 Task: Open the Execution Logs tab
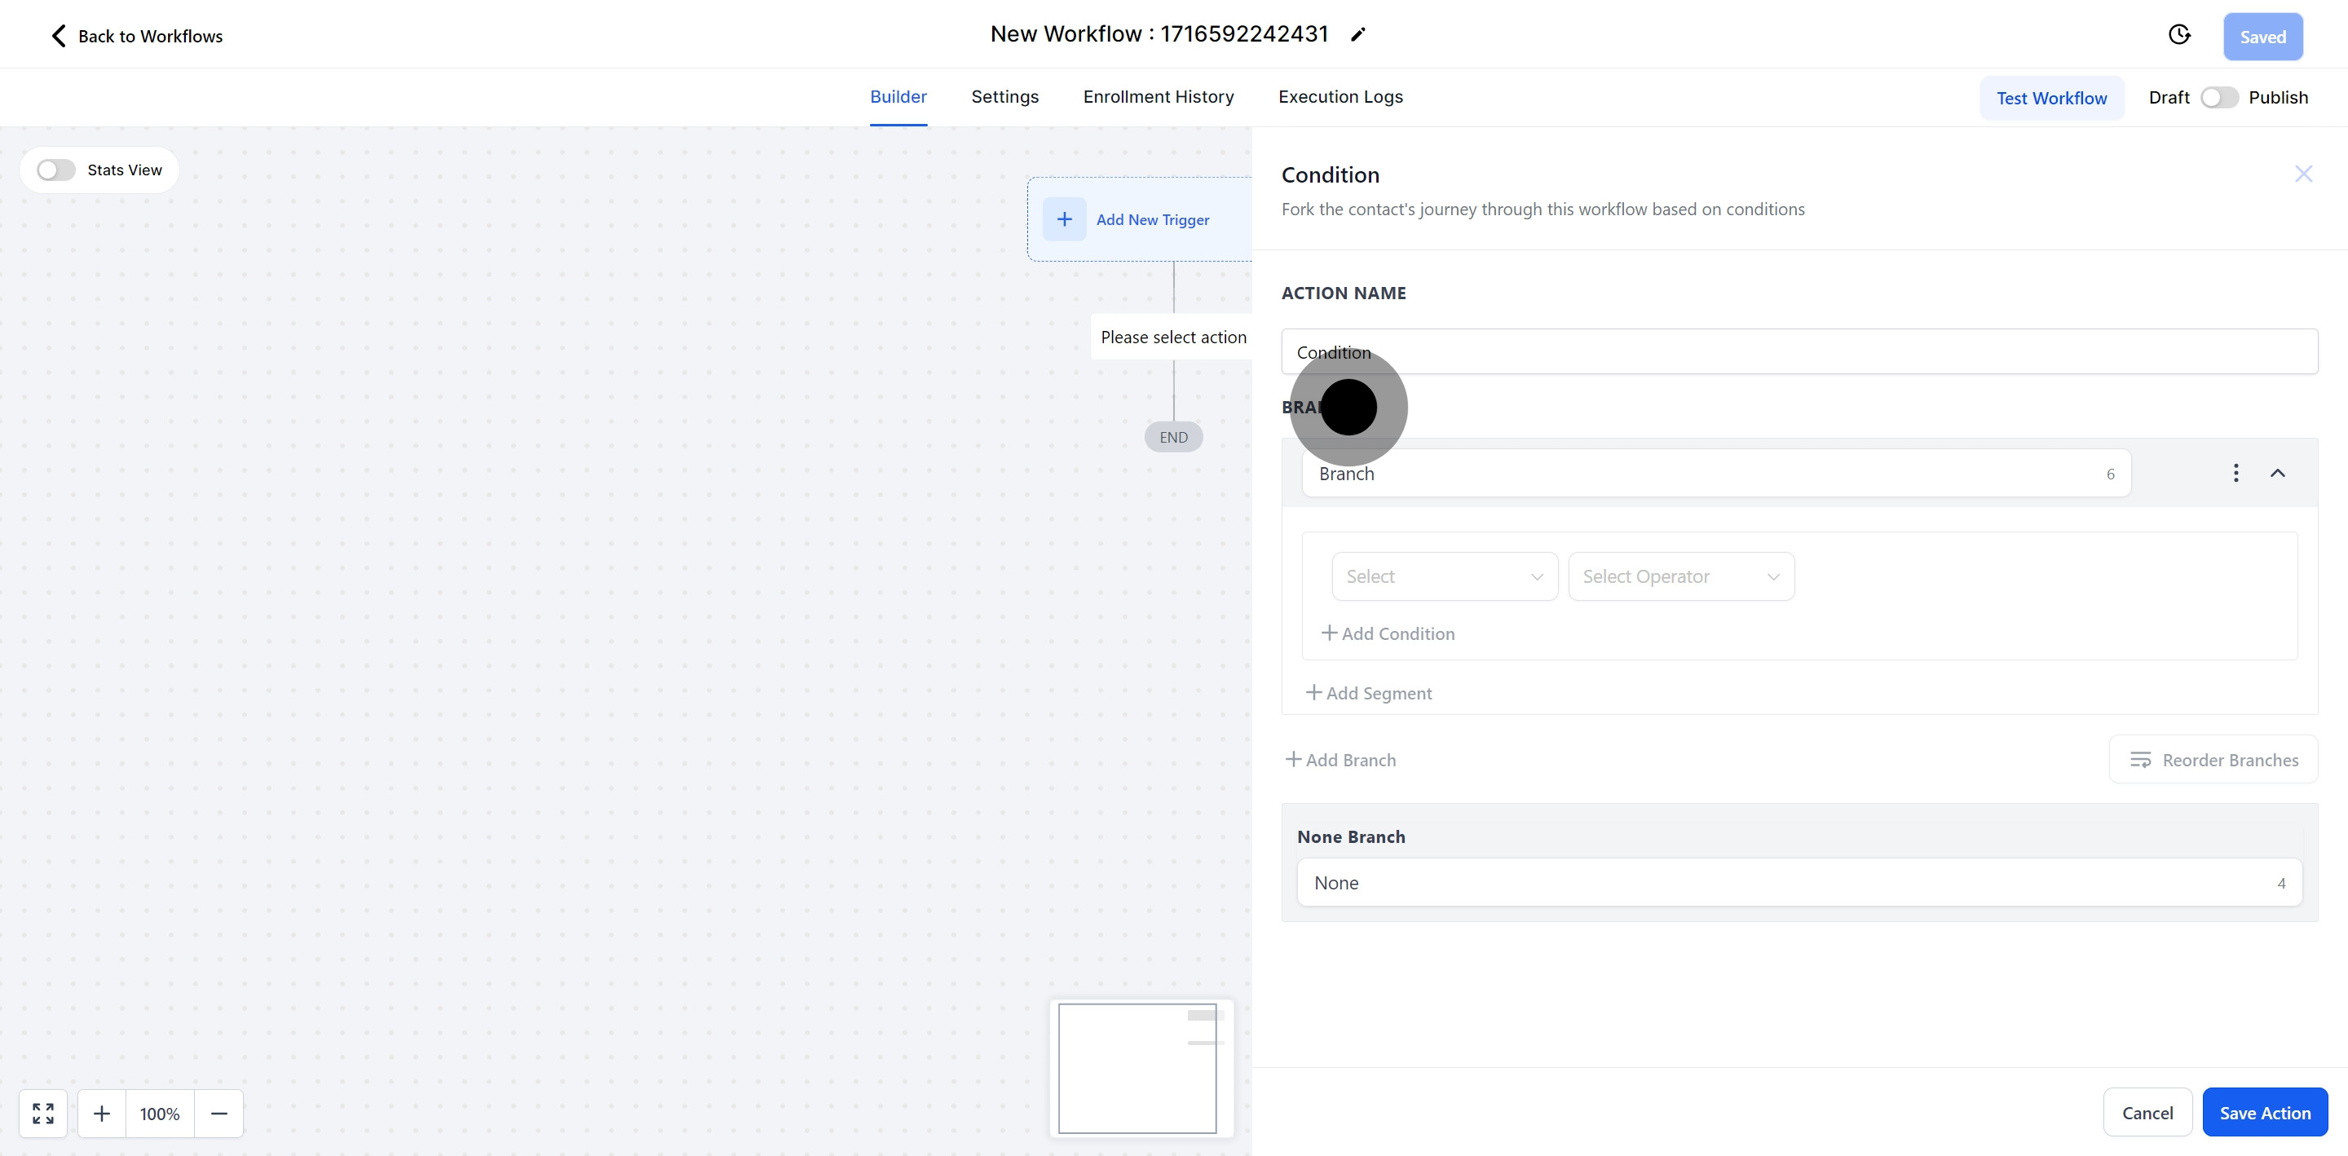[x=1340, y=97]
